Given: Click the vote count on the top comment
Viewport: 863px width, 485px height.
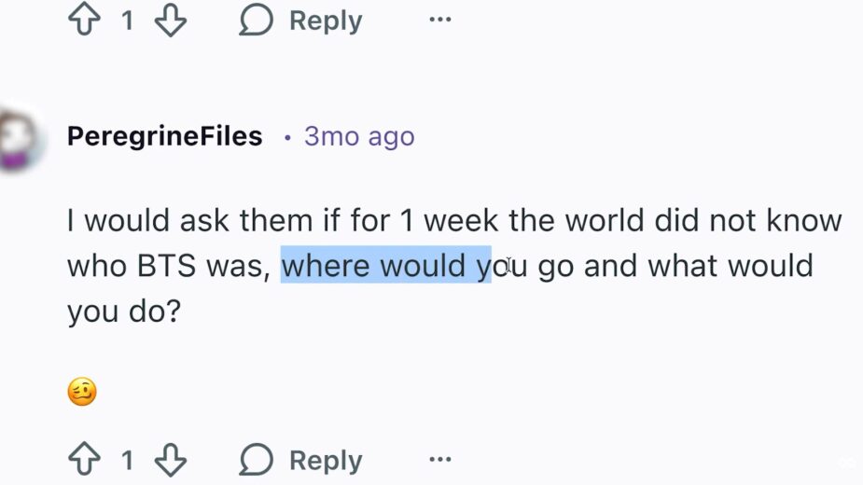Looking at the screenshot, I should 127,21.
